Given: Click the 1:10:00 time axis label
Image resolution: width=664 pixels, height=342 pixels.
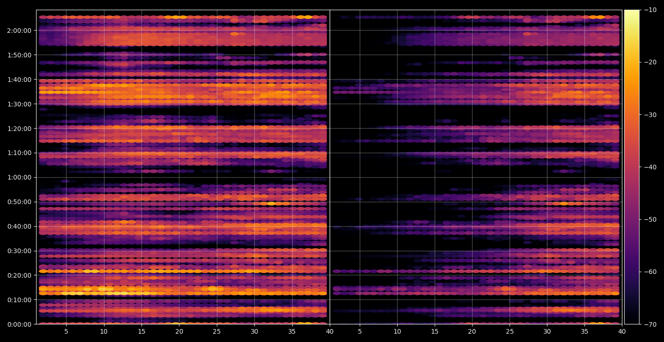Looking at the screenshot, I should point(19,153).
